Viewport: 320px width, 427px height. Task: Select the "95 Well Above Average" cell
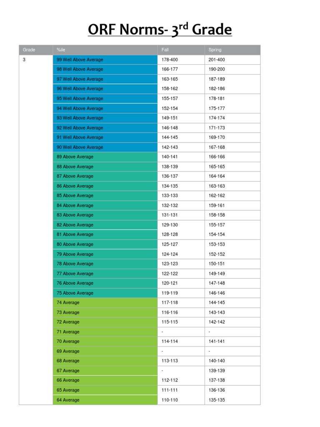80,98
